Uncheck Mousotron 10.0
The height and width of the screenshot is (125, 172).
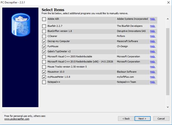click(44, 72)
